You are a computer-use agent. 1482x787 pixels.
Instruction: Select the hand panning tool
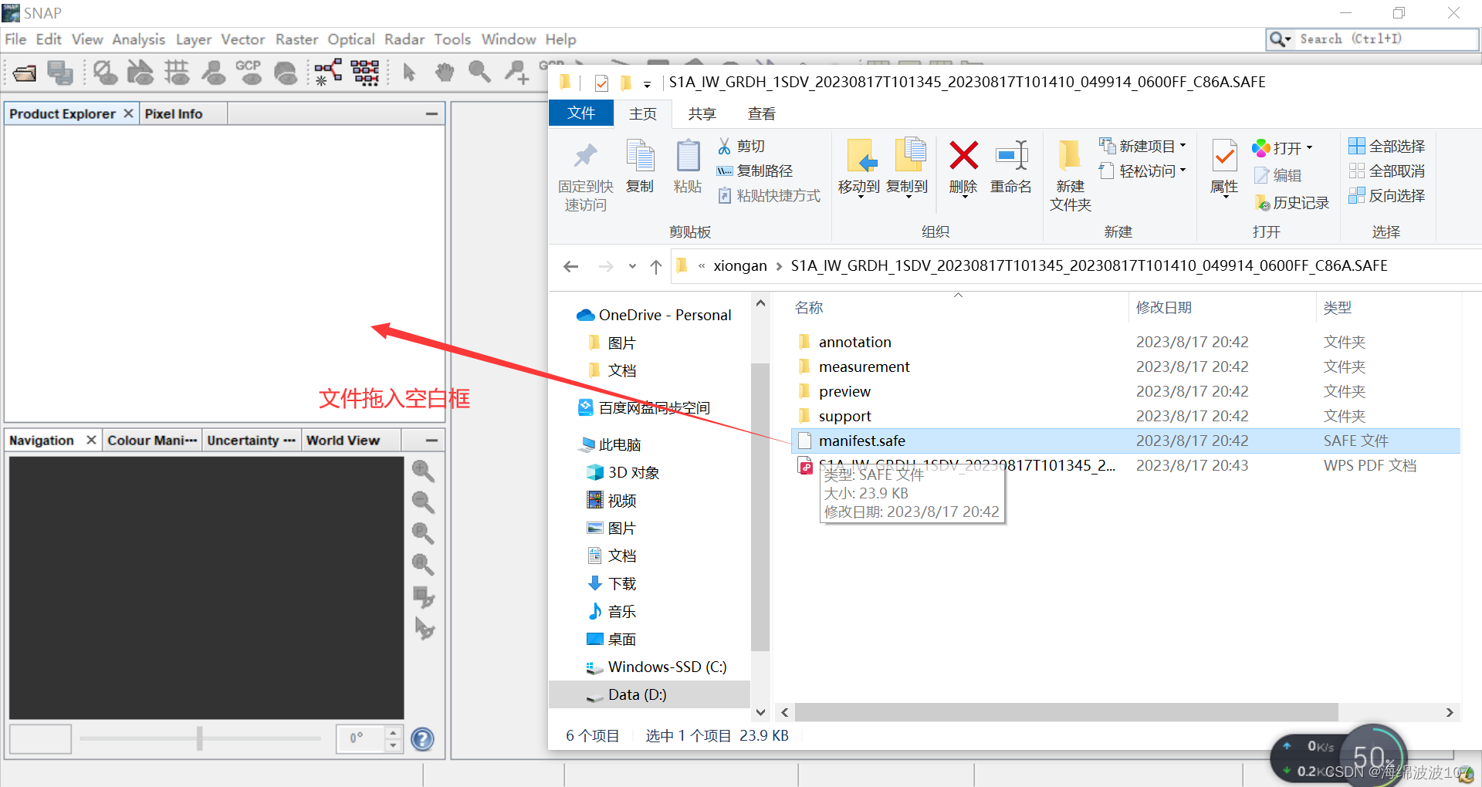(x=445, y=73)
